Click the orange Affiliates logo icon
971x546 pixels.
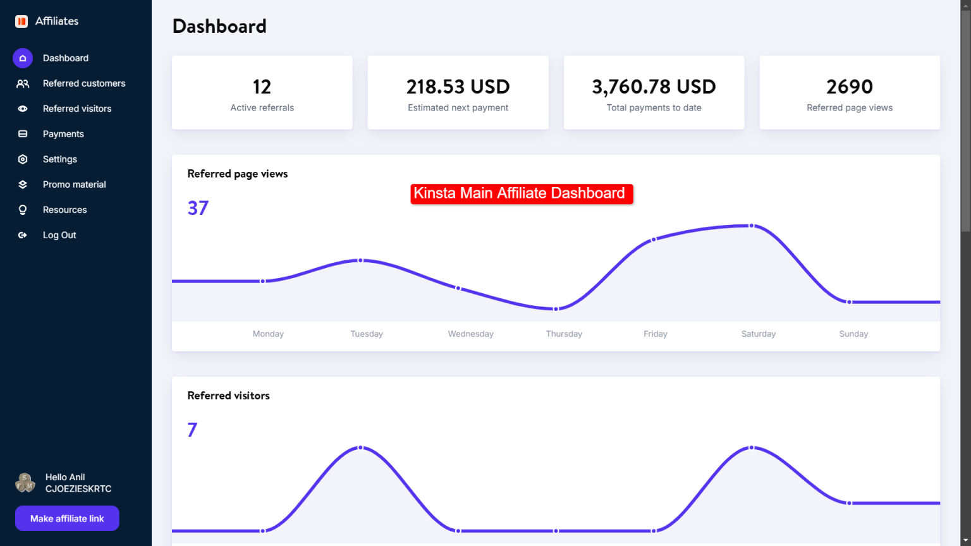coord(21,21)
